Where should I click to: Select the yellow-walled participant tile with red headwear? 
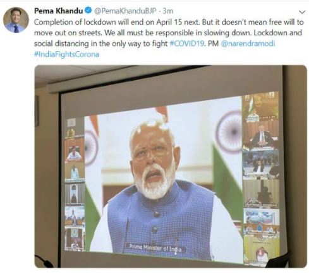(262, 249)
